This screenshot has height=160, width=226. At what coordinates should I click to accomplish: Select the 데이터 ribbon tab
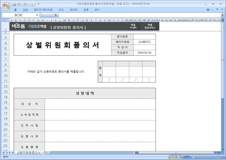tap(73, 10)
